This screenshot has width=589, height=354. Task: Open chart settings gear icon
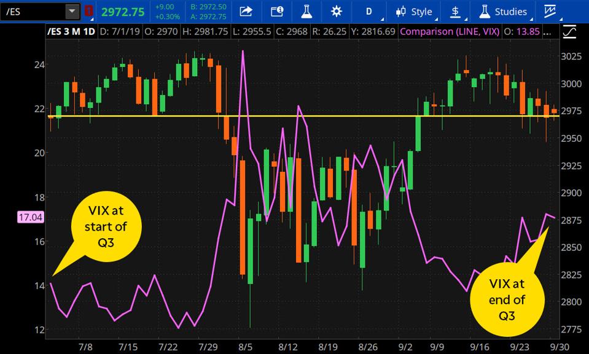pos(336,11)
